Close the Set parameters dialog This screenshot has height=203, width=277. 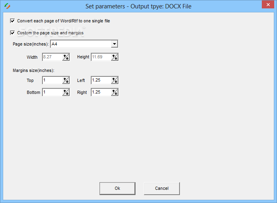[x=268, y=4]
